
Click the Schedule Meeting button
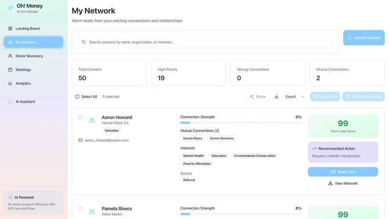[363, 97]
